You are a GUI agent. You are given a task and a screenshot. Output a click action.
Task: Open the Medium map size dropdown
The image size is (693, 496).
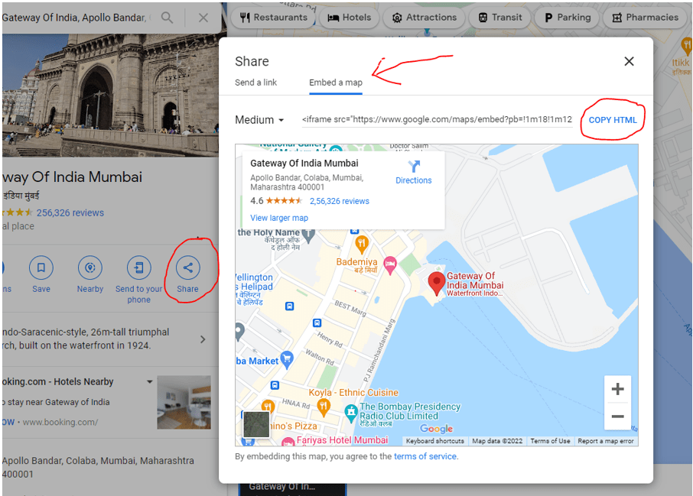tap(259, 119)
